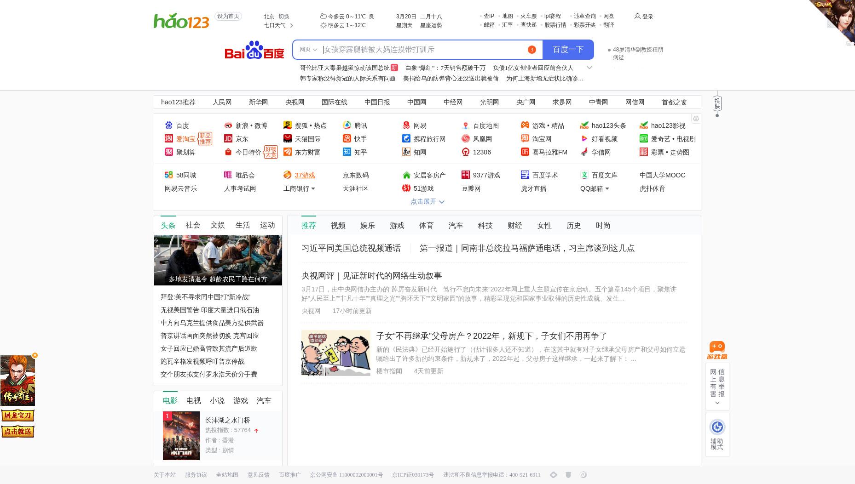
Task: Open 搜狐 site icon
Action: click(x=288, y=125)
